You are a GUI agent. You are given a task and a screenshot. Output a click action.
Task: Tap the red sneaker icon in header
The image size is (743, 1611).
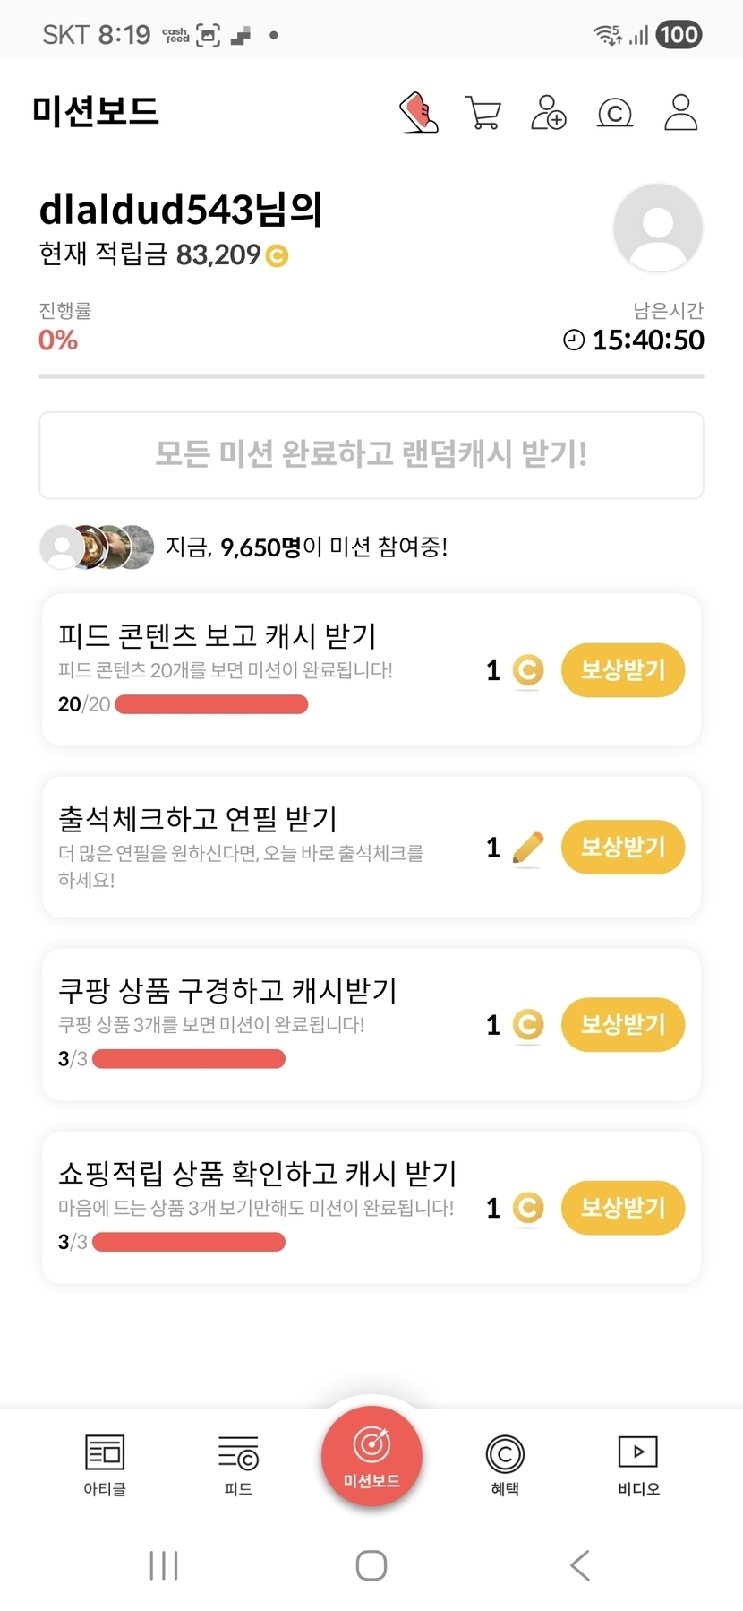tap(419, 113)
